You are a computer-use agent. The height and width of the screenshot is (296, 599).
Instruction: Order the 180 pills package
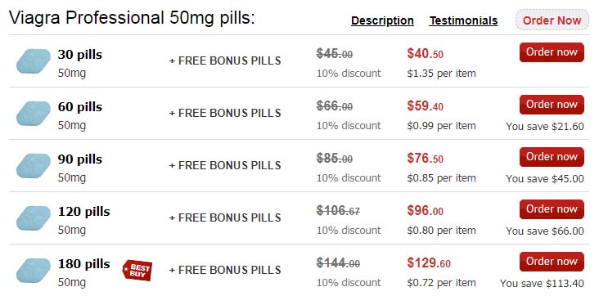click(x=552, y=262)
